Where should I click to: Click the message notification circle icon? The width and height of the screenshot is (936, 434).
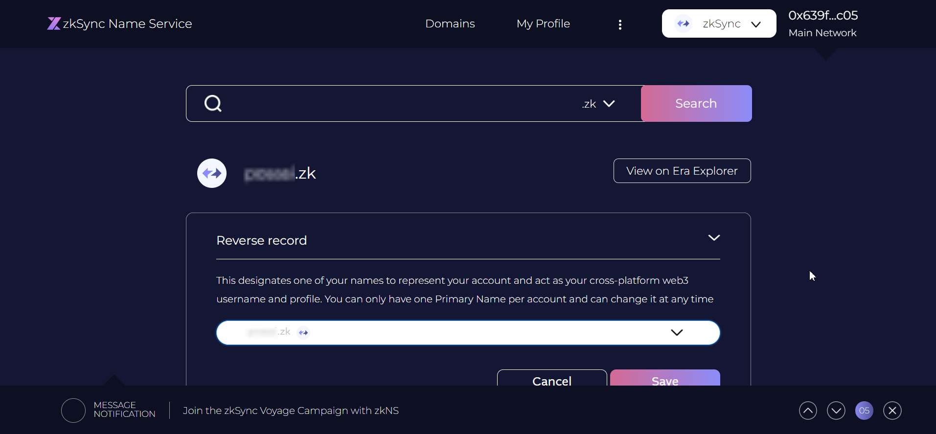pos(73,411)
